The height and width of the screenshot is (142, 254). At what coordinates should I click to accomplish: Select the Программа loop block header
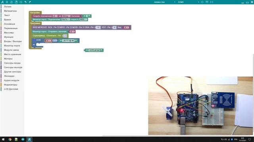35,23
